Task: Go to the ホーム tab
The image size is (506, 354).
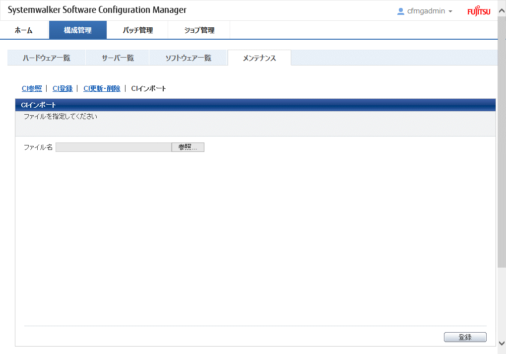Action: click(x=24, y=30)
